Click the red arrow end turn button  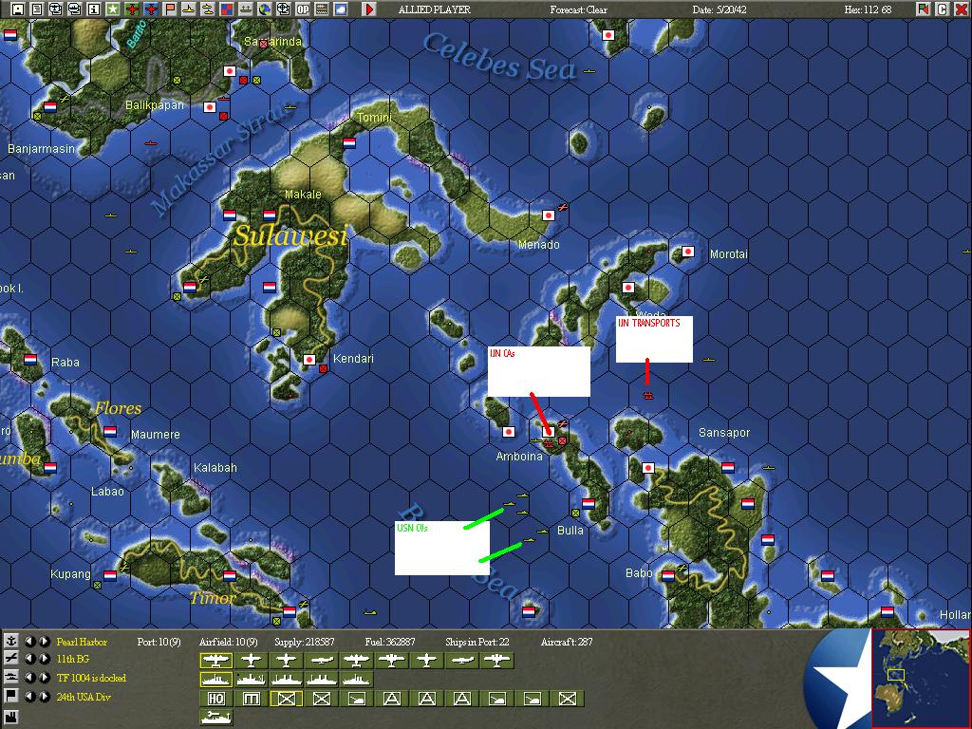(369, 9)
